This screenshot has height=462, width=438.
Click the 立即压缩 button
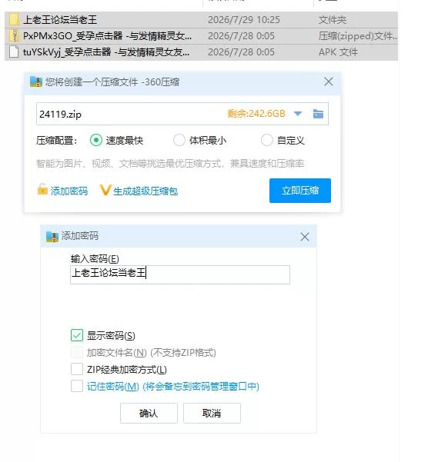tap(300, 191)
